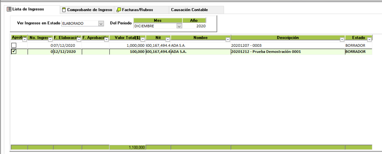Check the Aprobar box for 07/12/2020 row
The image size is (382, 154).
pos(14,45)
